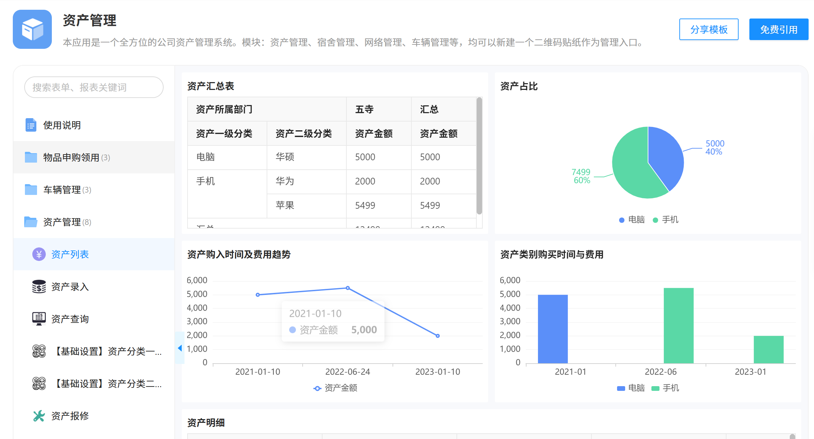The height and width of the screenshot is (439, 814).
Task: Collapse sidebar with the blue arrow handle
Action: point(180,348)
